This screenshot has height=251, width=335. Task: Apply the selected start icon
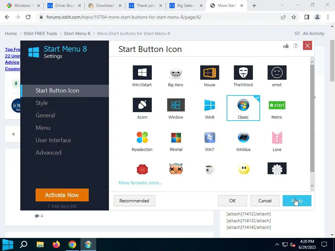297,201
